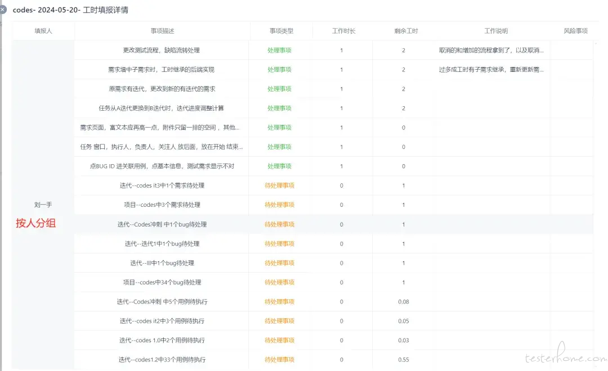Click the 填报人 column header
The height and width of the screenshot is (371, 608).
click(43, 31)
